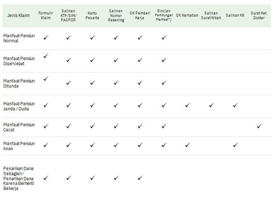Select the Rincian Perhitungan Manfaat header
274x199 pixels.
[x=164, y=15]
